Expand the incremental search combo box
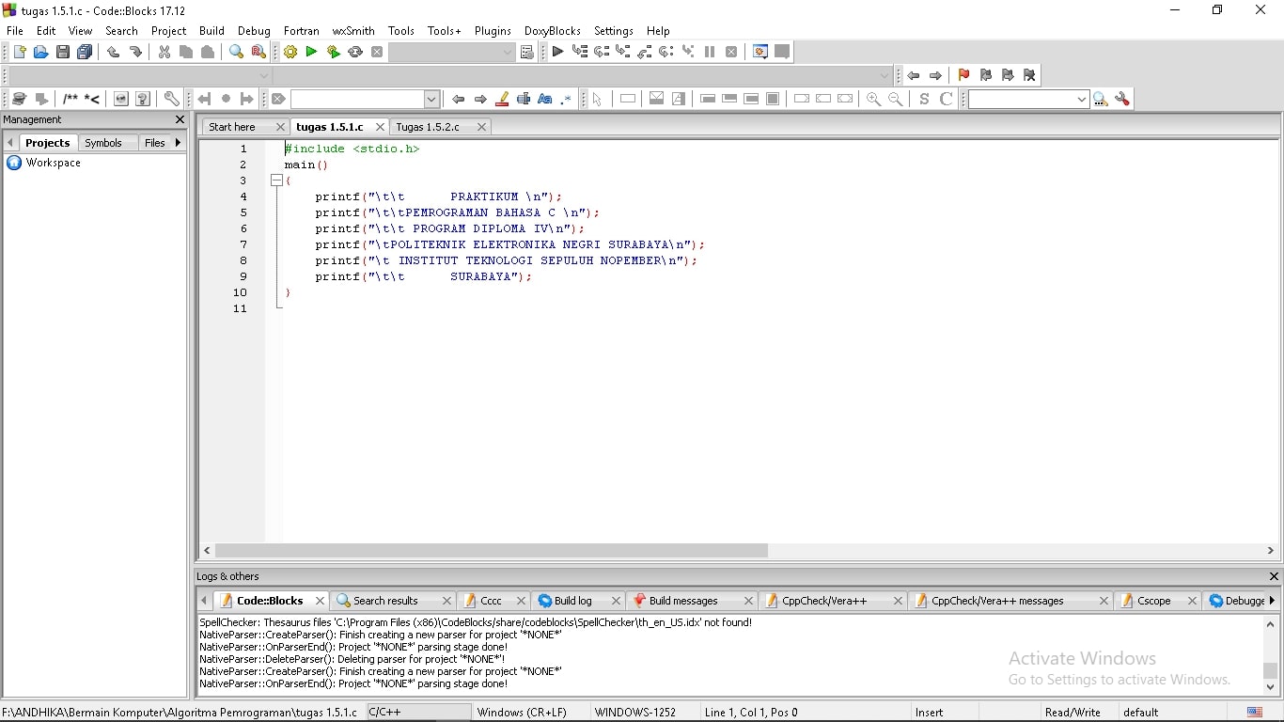The image size is (1284, 722). pos(431,100)
